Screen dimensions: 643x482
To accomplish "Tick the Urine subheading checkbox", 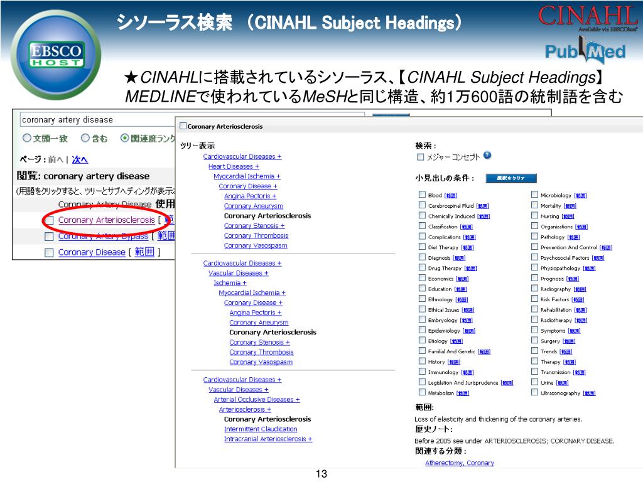I will tap(534, 382).
